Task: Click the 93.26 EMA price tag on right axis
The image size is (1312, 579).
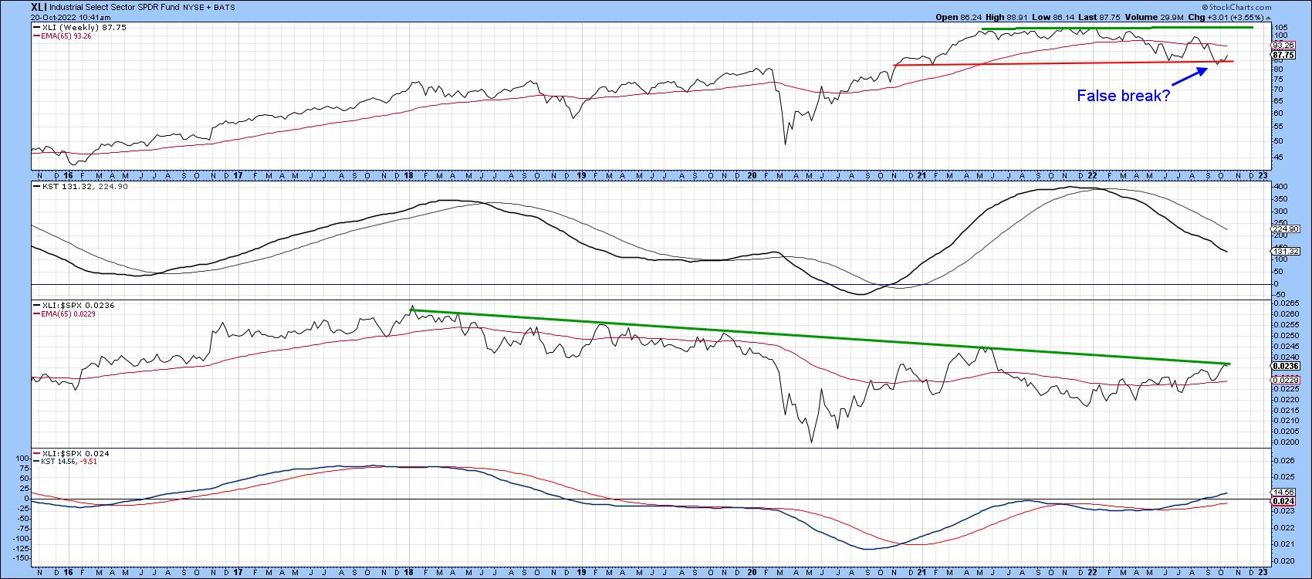Action: tap(1282, 46)
